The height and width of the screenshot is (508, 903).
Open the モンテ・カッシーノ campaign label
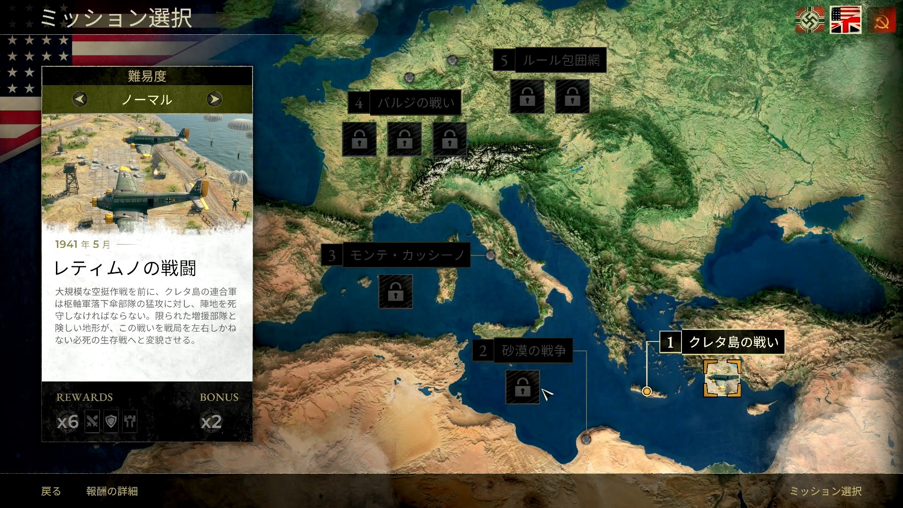(407, 255)
